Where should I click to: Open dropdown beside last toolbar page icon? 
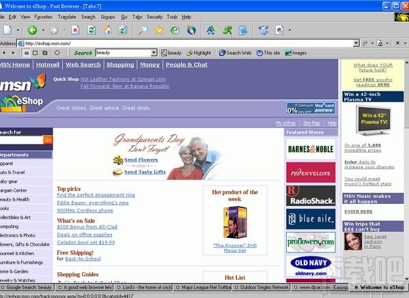[290, 30]
